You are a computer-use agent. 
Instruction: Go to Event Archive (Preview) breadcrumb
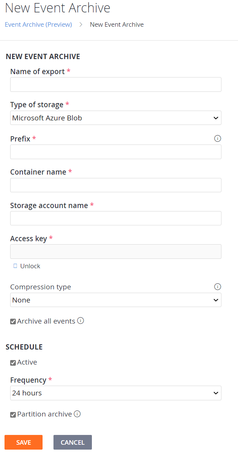(x=38, y=24)
